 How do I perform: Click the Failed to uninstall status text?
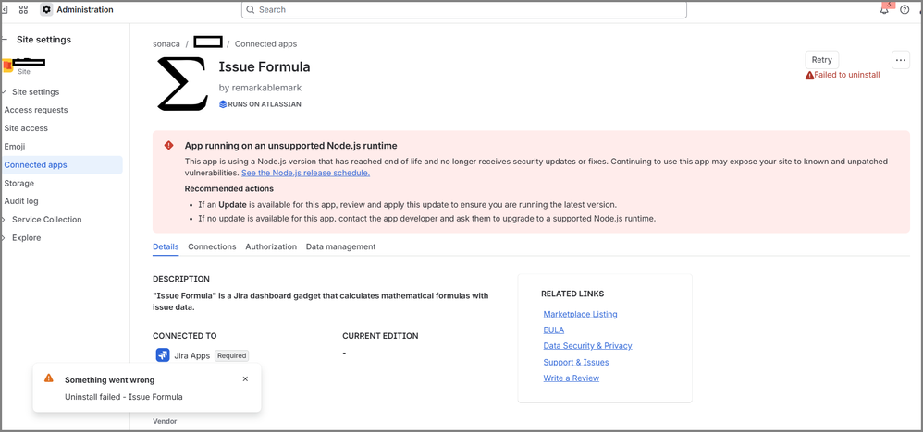click(x=847, y=76)
